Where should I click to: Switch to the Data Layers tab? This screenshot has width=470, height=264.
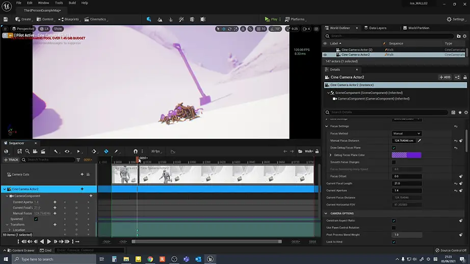tap(377, 28)
